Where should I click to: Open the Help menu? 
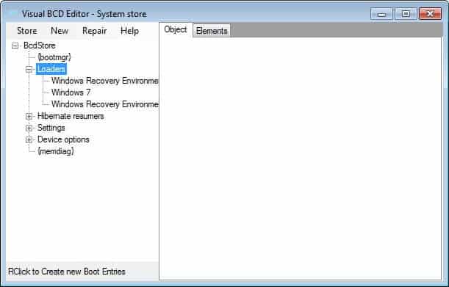(130, 31)
